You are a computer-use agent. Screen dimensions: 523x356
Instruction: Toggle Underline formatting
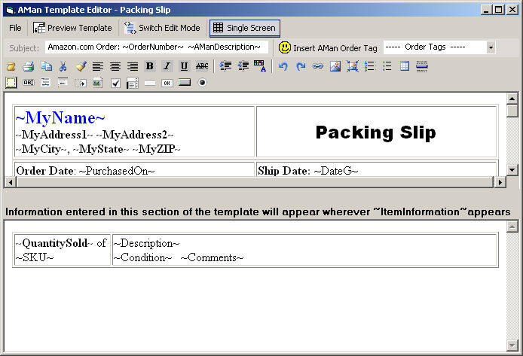click(184, 66)
